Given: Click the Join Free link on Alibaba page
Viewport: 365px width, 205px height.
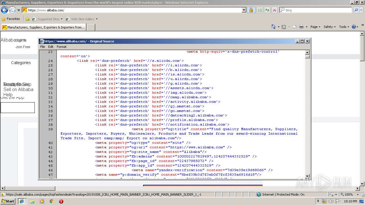Looking at the screenshot, I should coord(23,47).
